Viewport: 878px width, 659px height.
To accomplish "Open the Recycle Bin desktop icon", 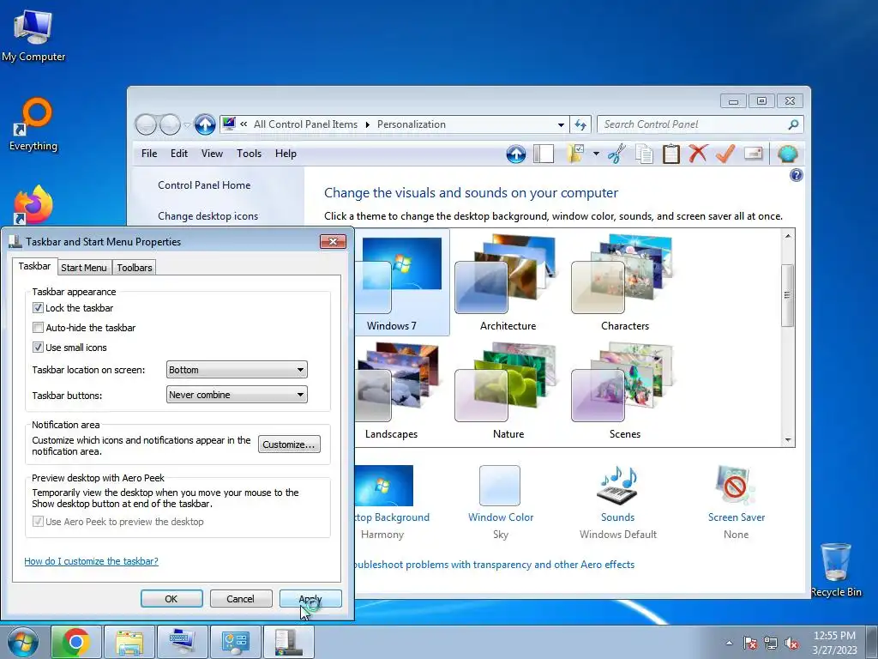I will [x=835, y=569].
